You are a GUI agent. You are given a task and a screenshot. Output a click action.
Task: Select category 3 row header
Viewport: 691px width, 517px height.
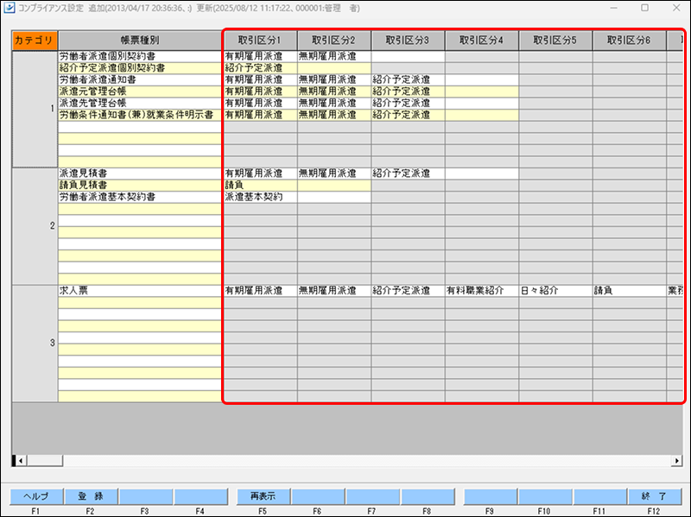click(35, 343)
